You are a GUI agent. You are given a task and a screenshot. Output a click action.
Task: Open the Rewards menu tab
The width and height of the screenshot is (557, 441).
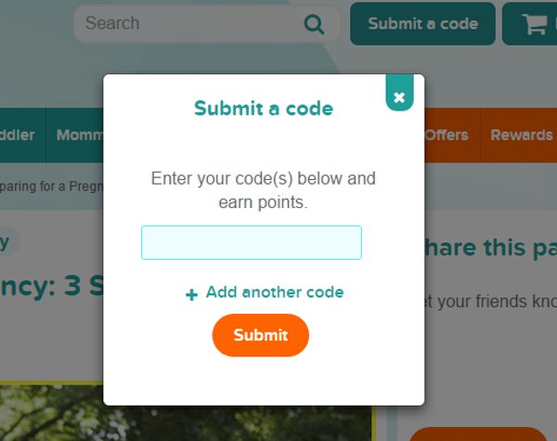[x=519, y=135]
